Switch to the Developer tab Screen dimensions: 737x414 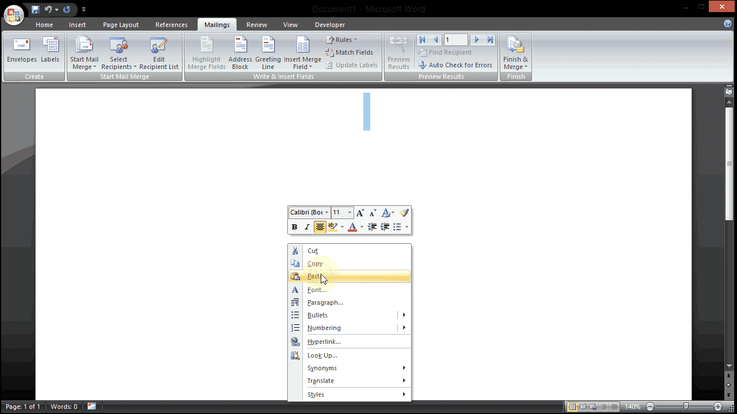(x=330, y=25)
